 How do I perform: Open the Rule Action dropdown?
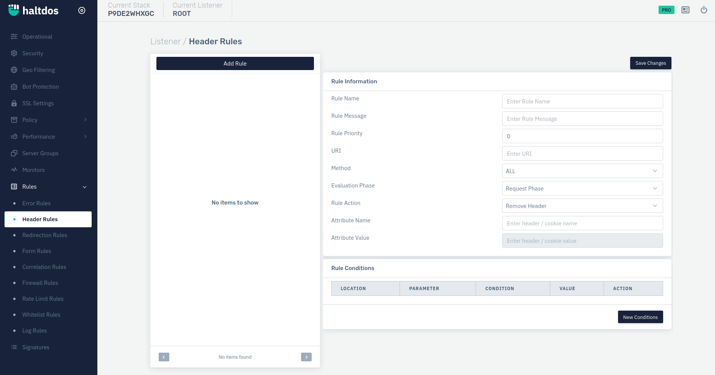click(582, 206)
